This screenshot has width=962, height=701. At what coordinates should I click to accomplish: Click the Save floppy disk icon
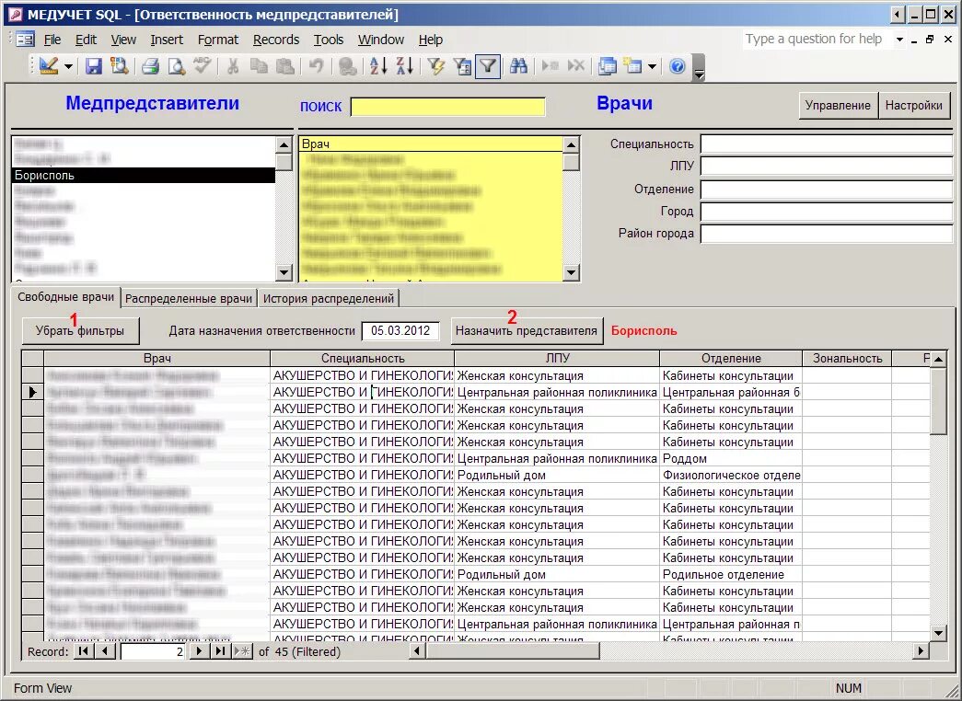[x=93, y=65]
